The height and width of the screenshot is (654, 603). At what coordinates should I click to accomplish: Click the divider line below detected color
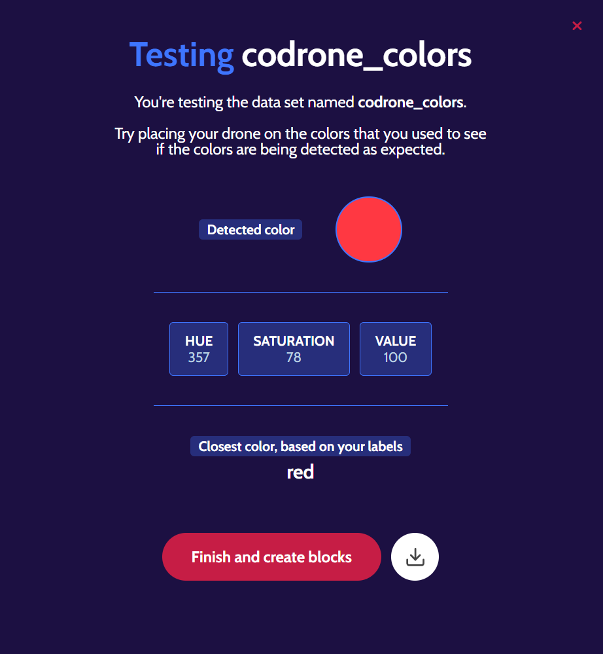tap(300, 292)
